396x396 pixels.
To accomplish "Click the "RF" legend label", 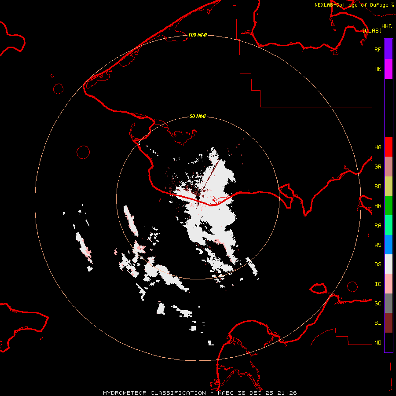I will click(x=378, y=49).
